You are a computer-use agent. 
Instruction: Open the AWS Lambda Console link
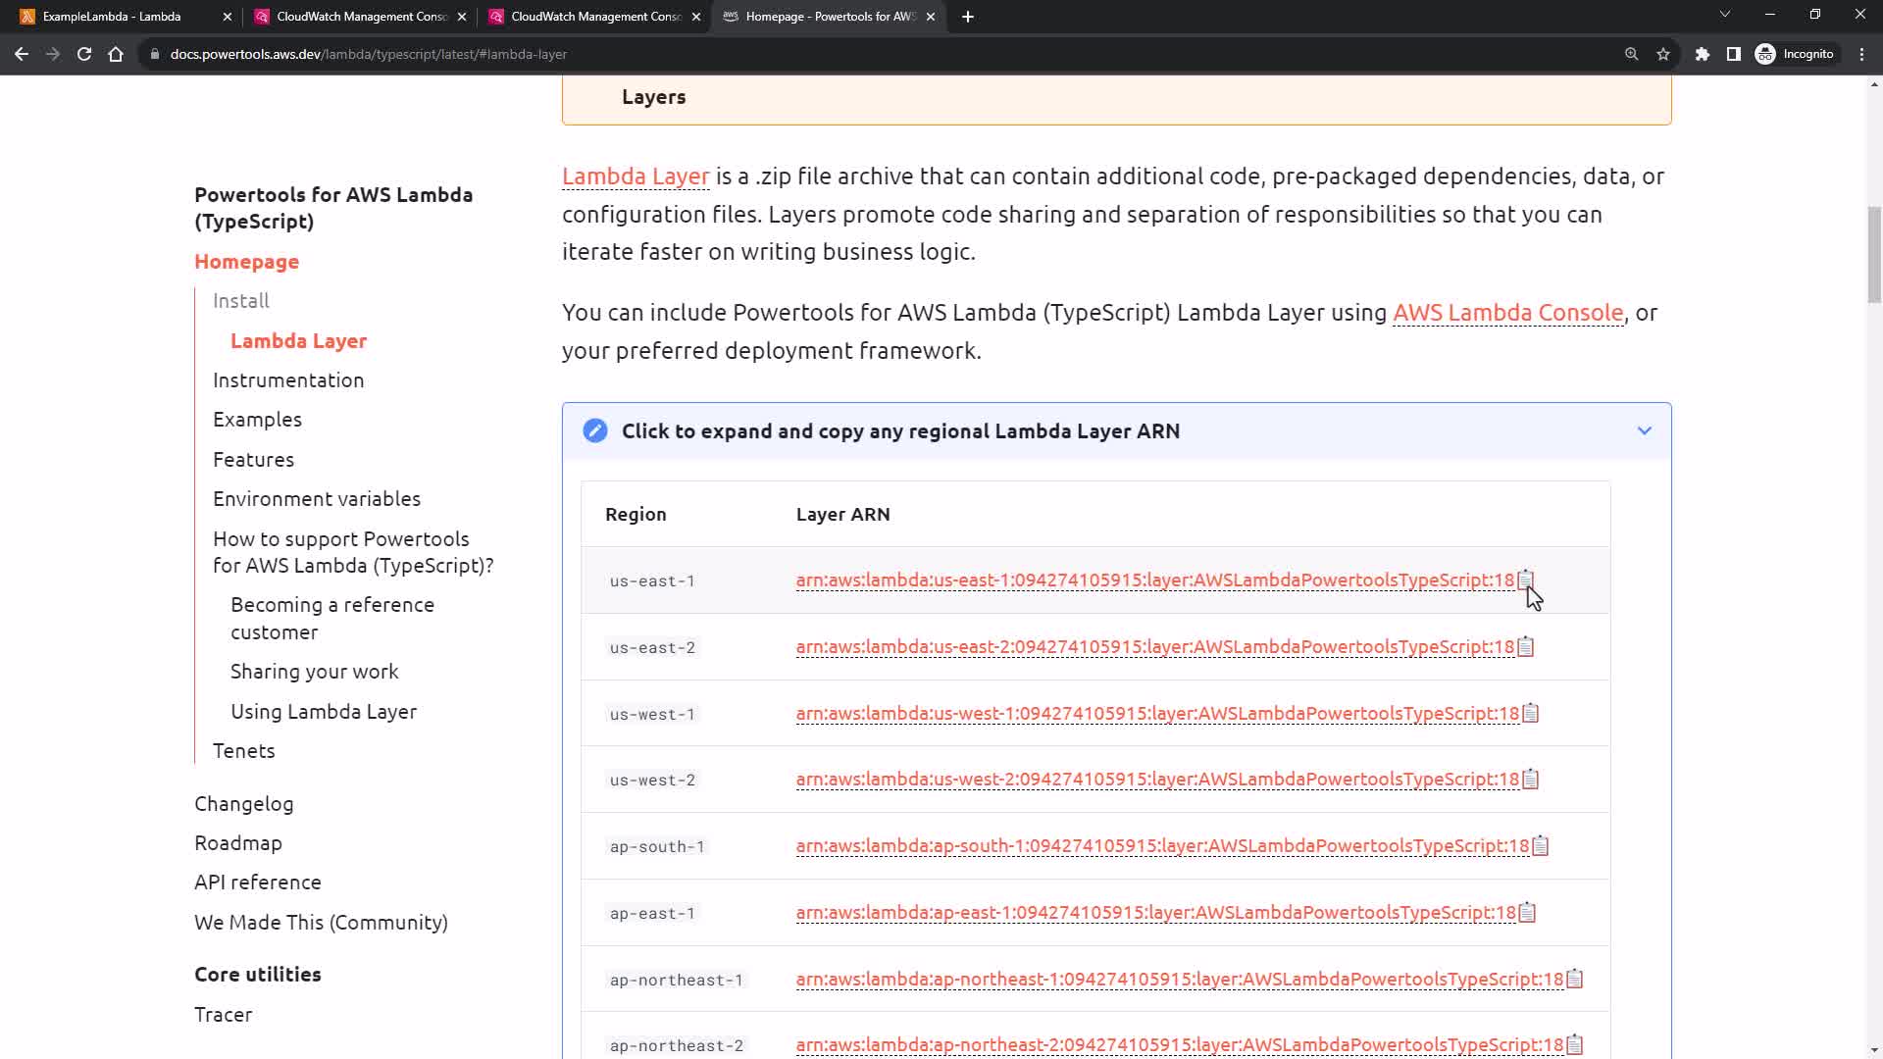tap(1507, 313)
